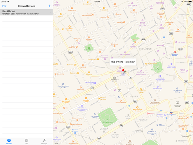This screenshot has width=193, height=145.
Task: Add a new device with the plus button
Action: tap(50, 6)
